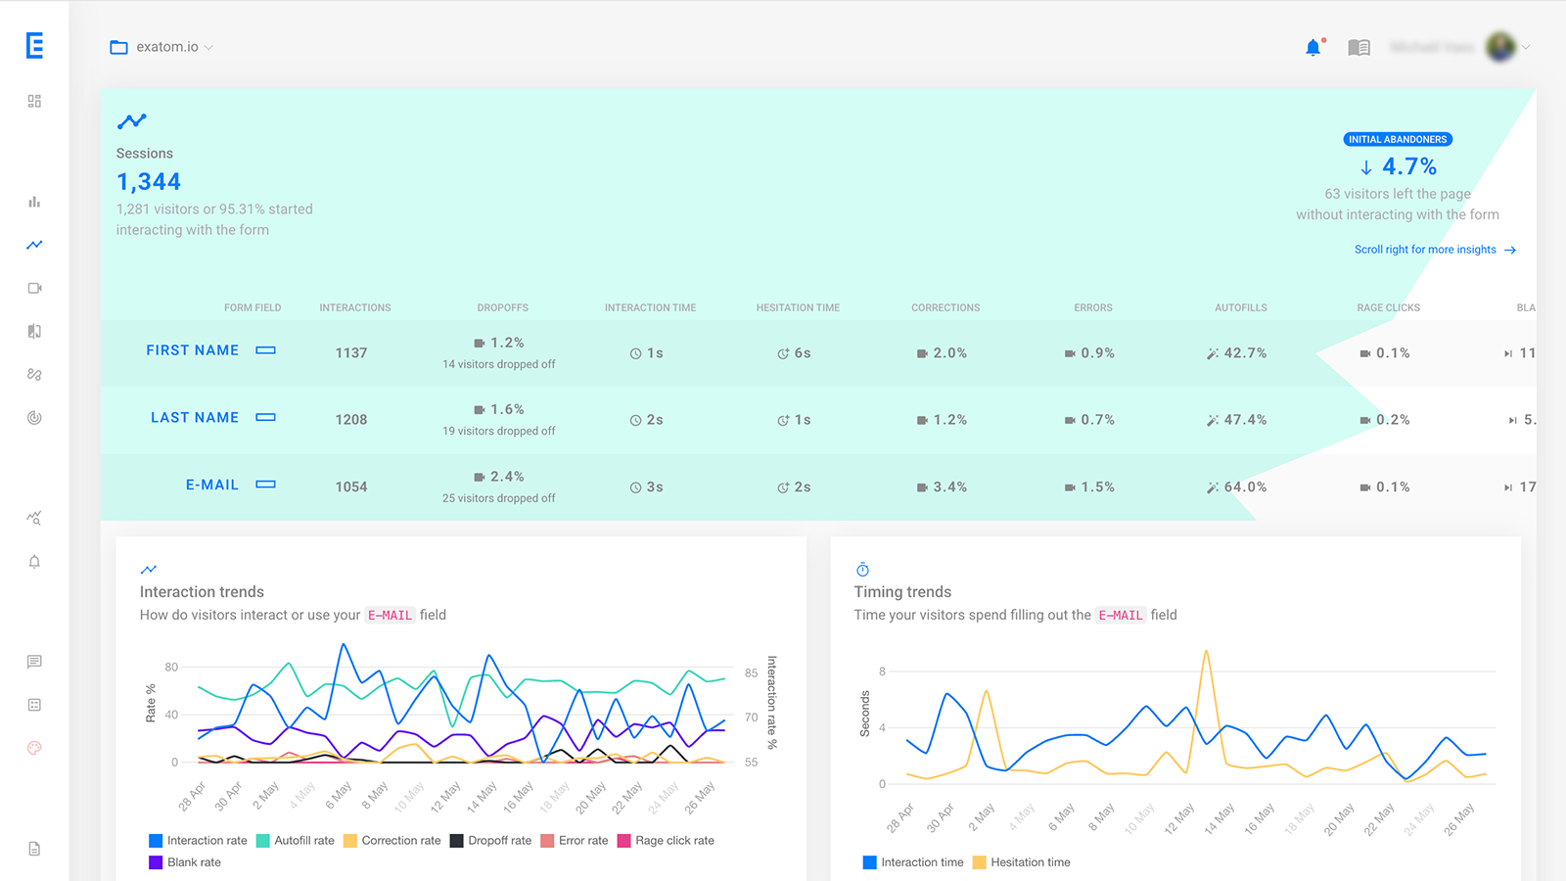Select the E-MAIL form field row
Viewport: 1566px width, 881px height.
pyautogui.click(x=211, y=484)
